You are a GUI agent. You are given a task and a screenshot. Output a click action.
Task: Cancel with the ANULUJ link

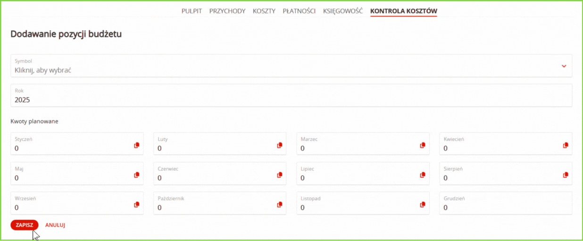coord(55,225)
